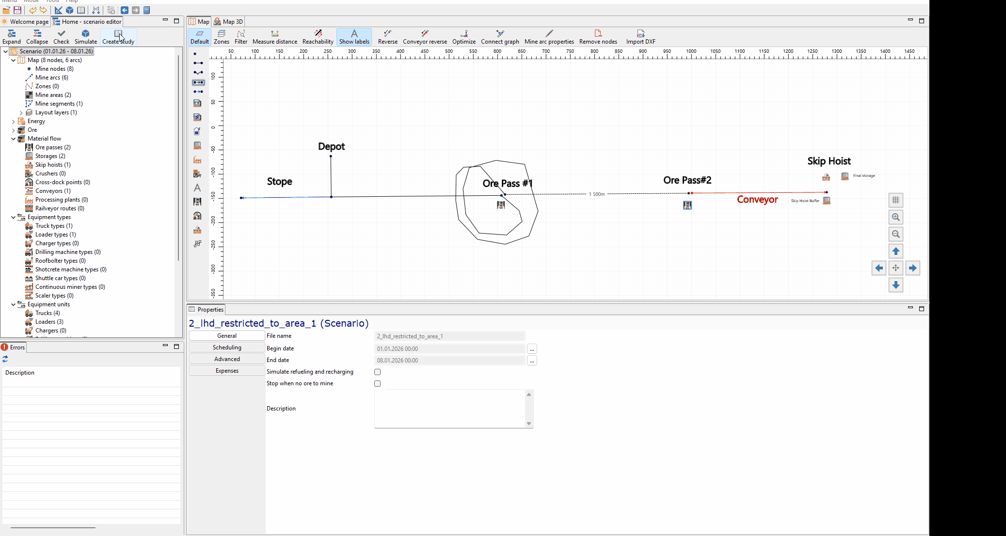Collapse the Map tree node
Image resolution: width=1006 pixels, height=536 pixels.
tap(13, 60)
